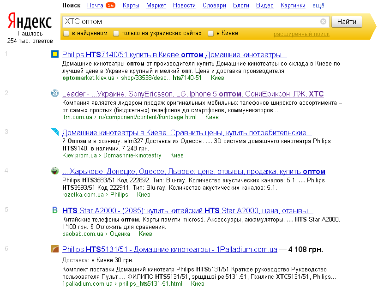Open "расширенный поиск" advanced search options
This screenshot has width=378, height=294.
tap(301, 34)
